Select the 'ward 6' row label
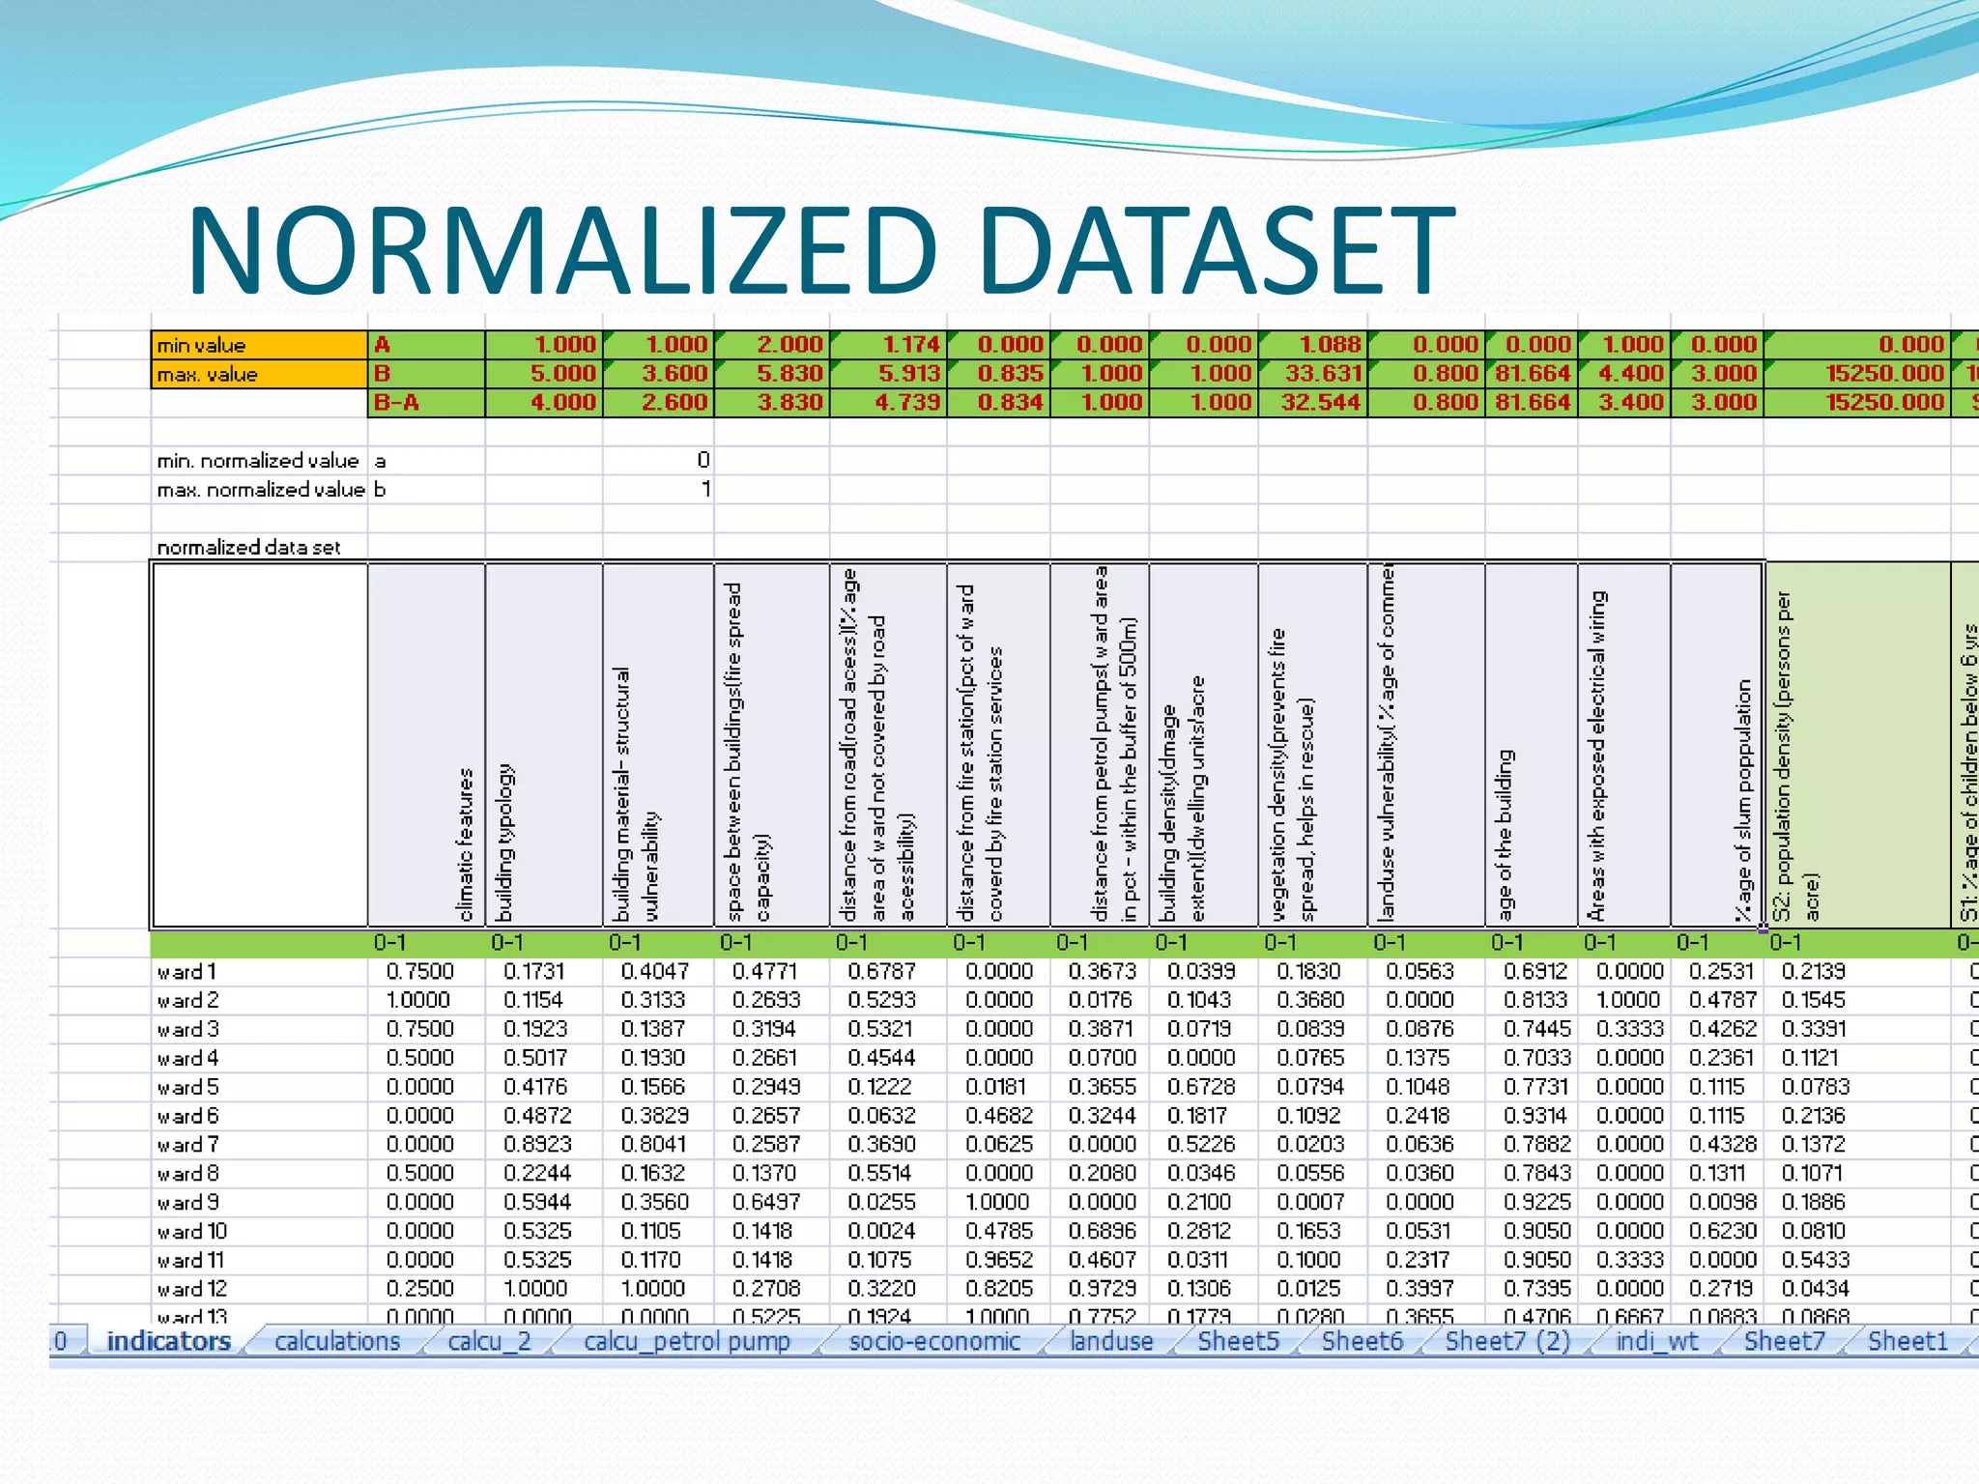The width and height of the screenshot is (1979, 1484). [259, 1116]
